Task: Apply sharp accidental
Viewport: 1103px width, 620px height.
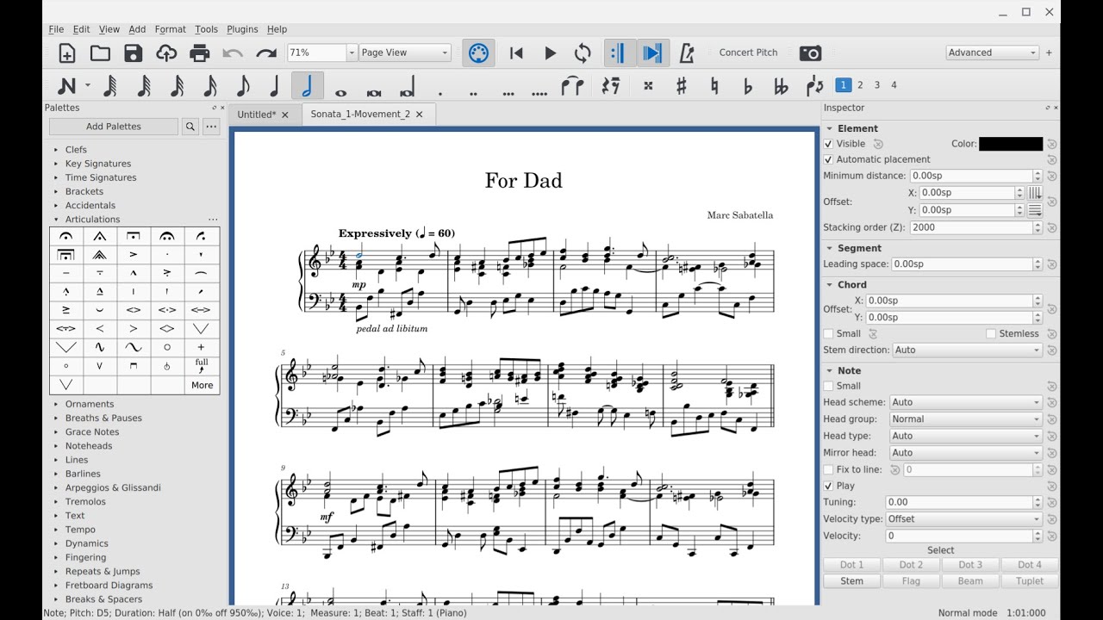Action: coord(681,86)
